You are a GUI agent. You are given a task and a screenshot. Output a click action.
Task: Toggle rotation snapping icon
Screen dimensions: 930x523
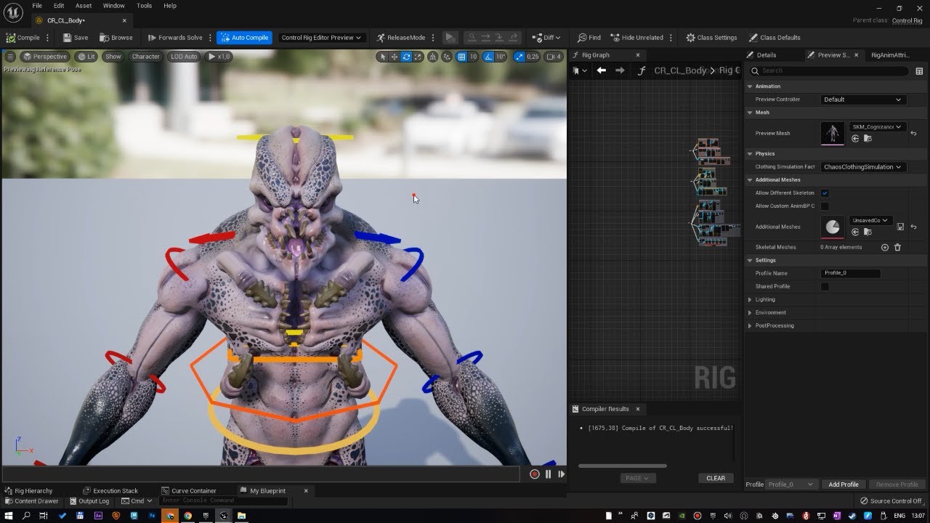488,57
